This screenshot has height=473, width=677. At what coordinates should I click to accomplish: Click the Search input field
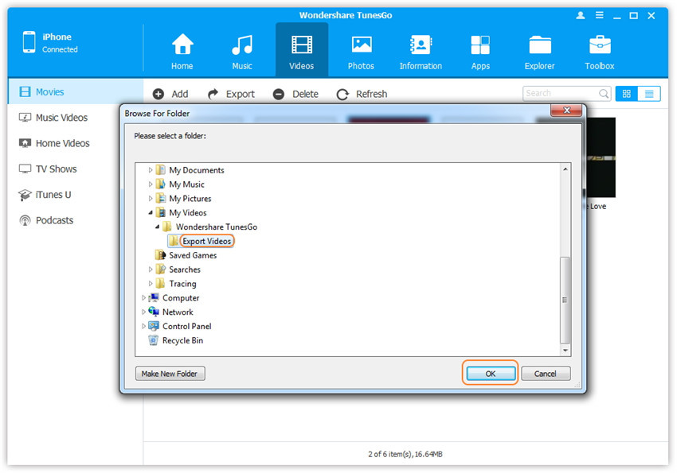pyautogui.click(x=560, y=94)
